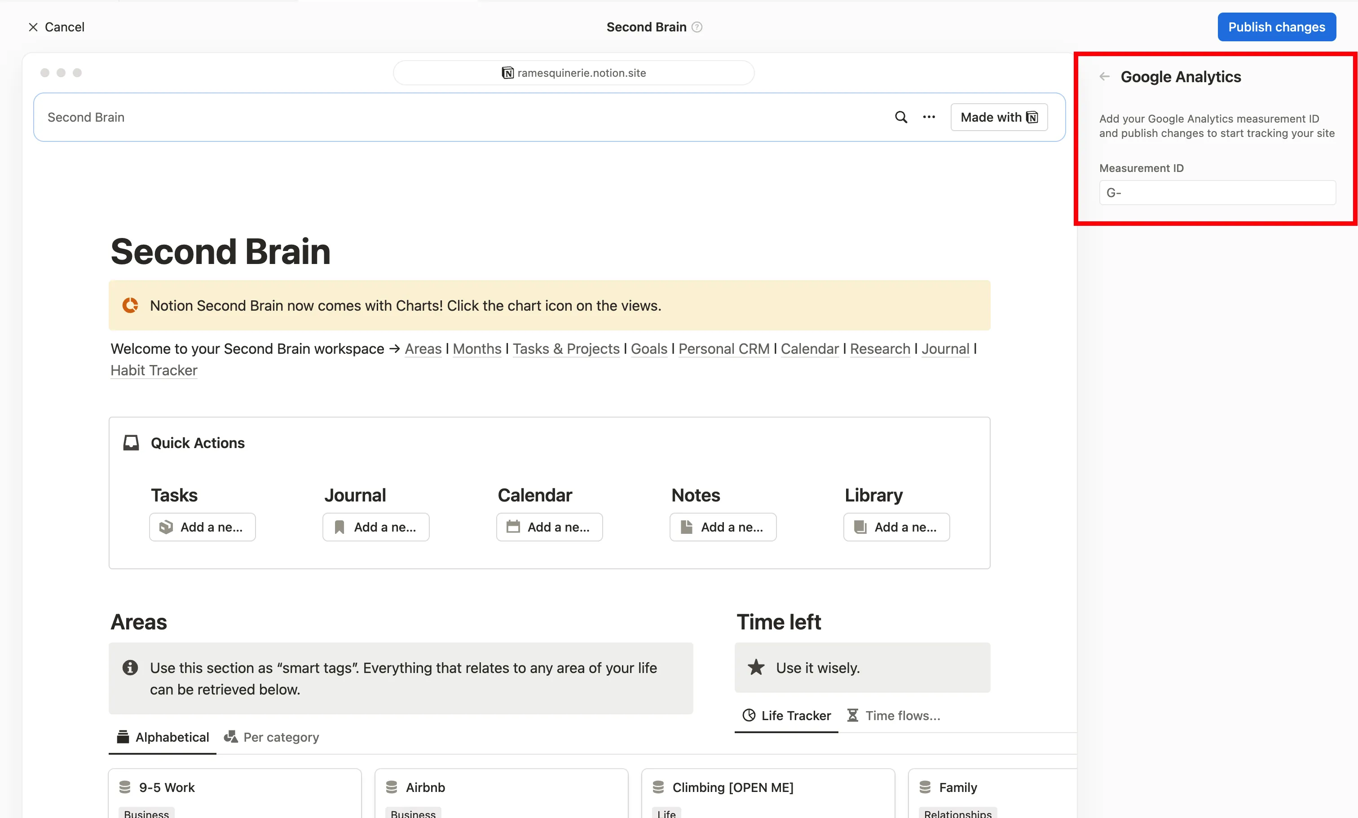
Task: Click the info icon in the Areas callout
Action: tap(130, 668)
